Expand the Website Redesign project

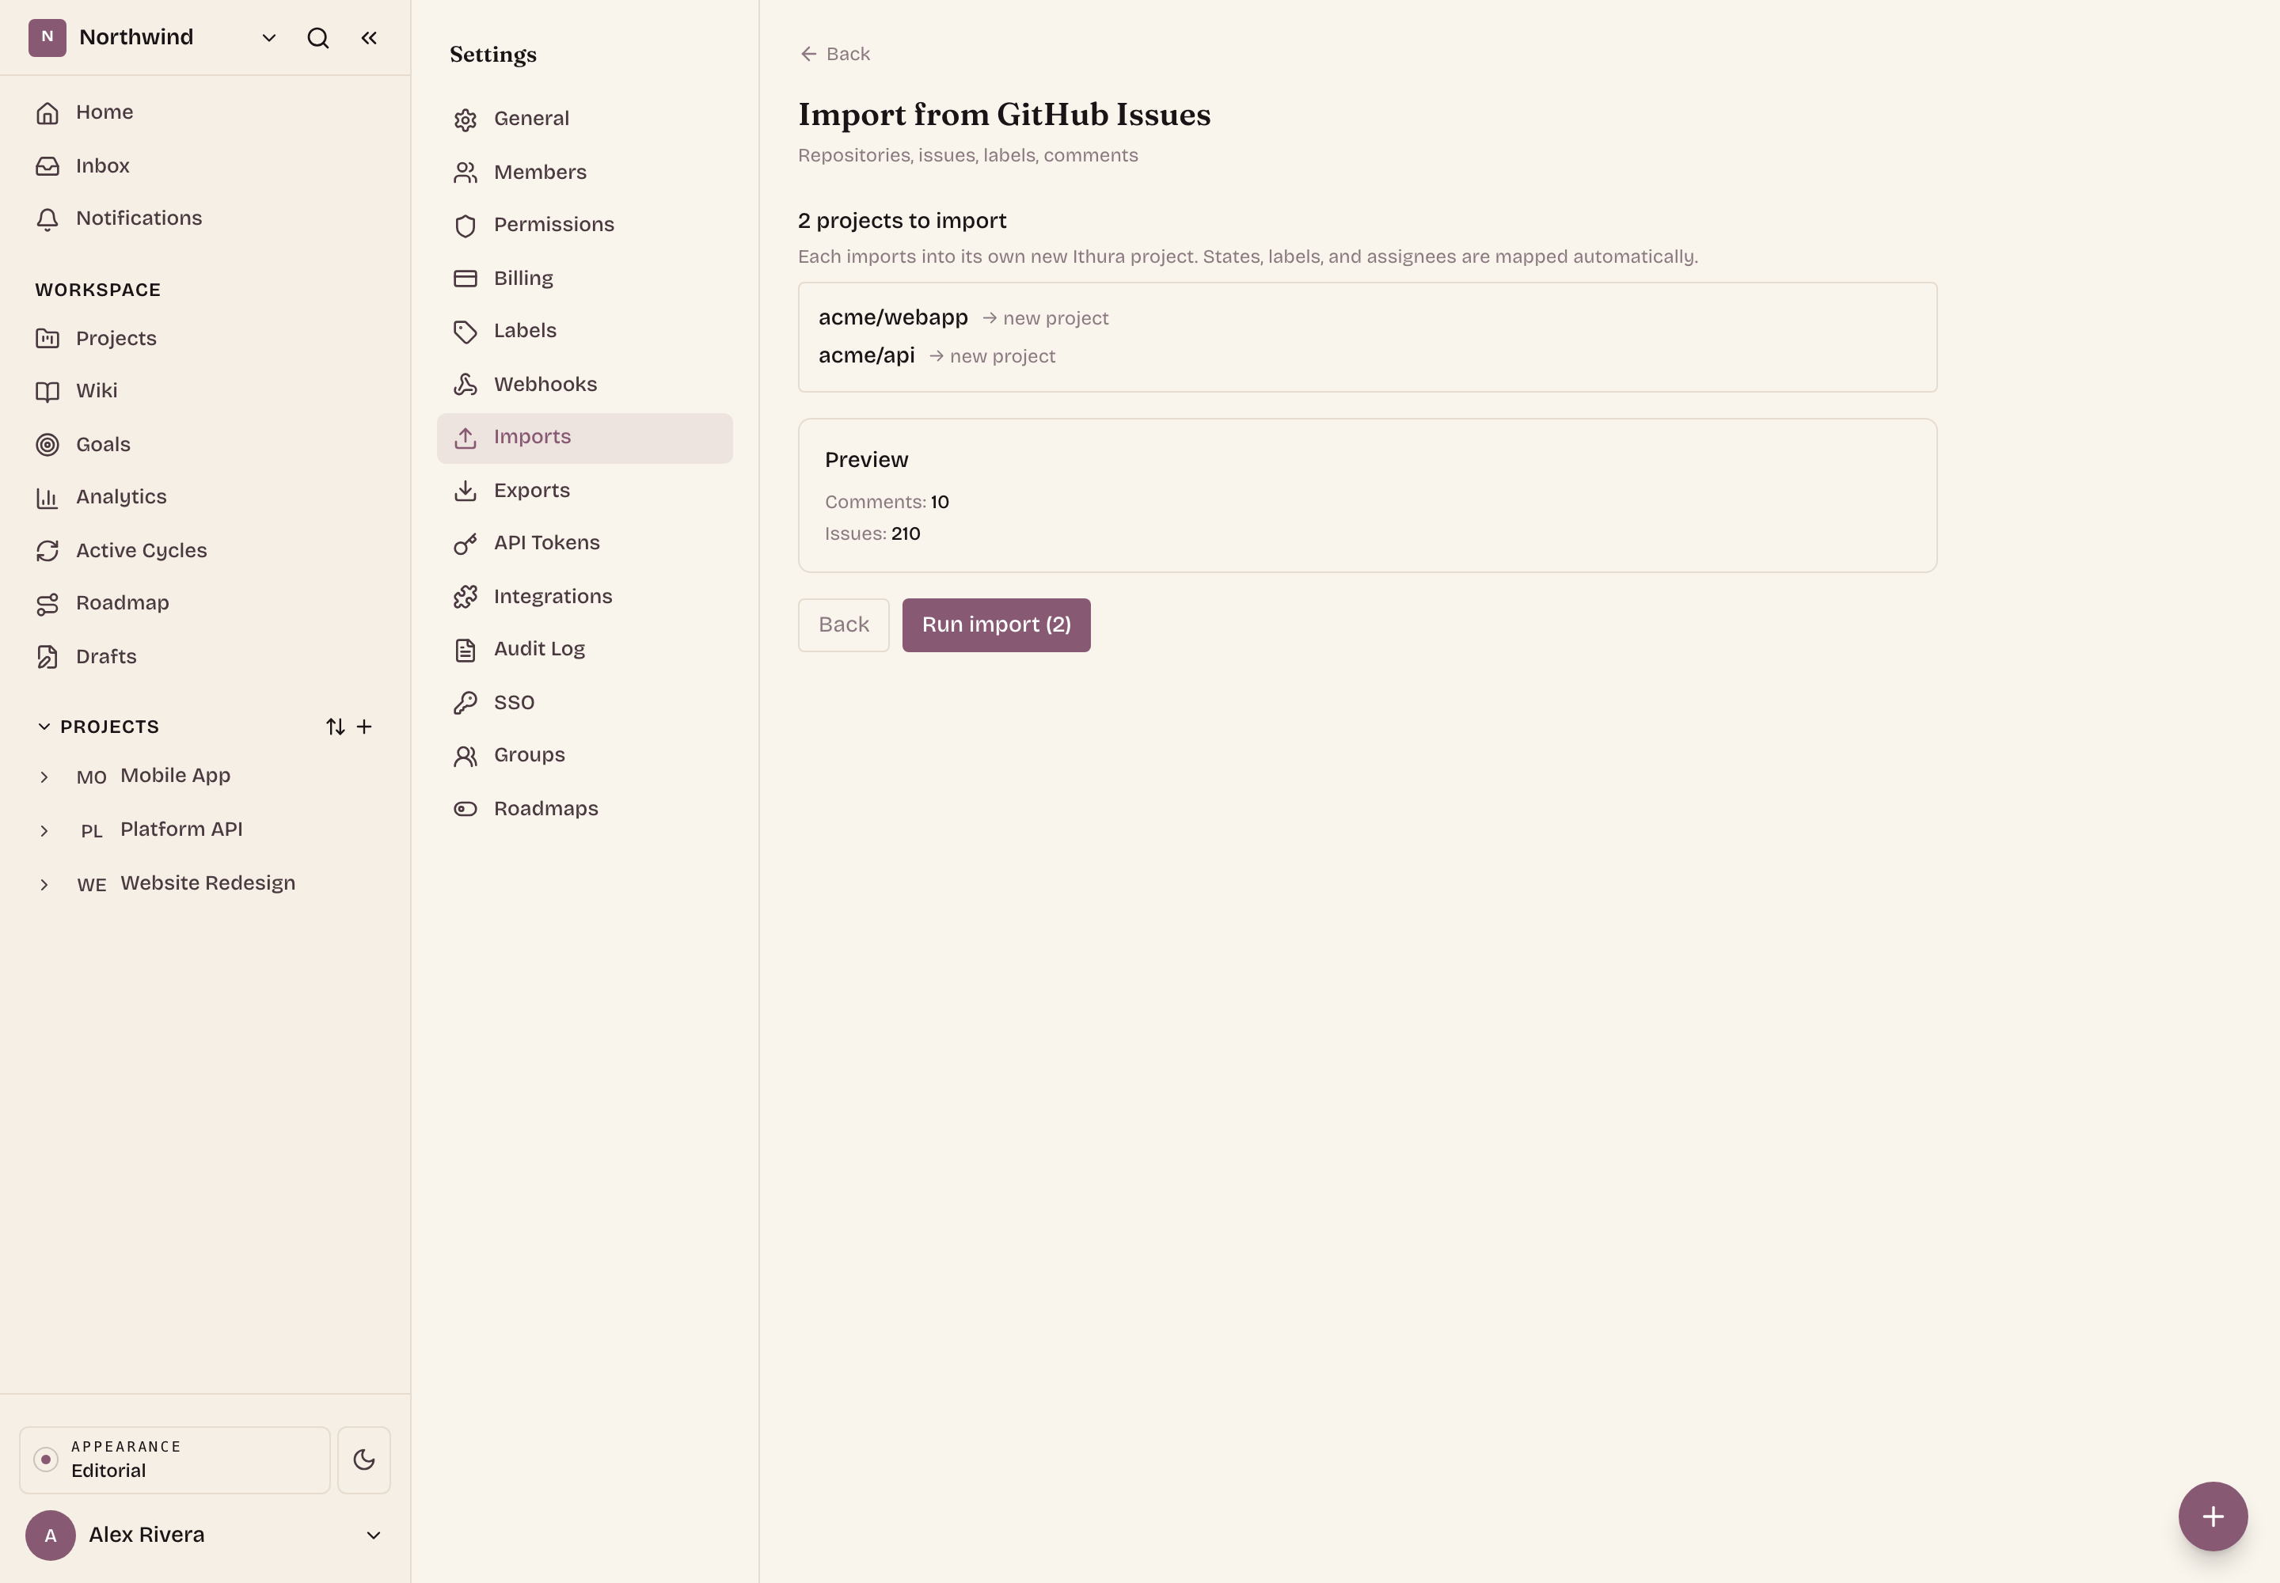pyautogui.click(x=44, y=884)
